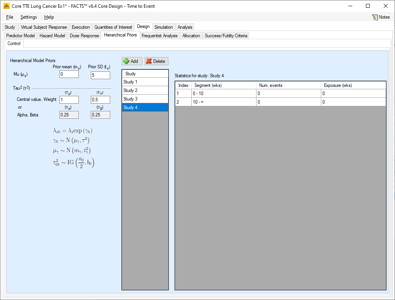Click the FACTS app icon in title bar

tap(7, 6)
